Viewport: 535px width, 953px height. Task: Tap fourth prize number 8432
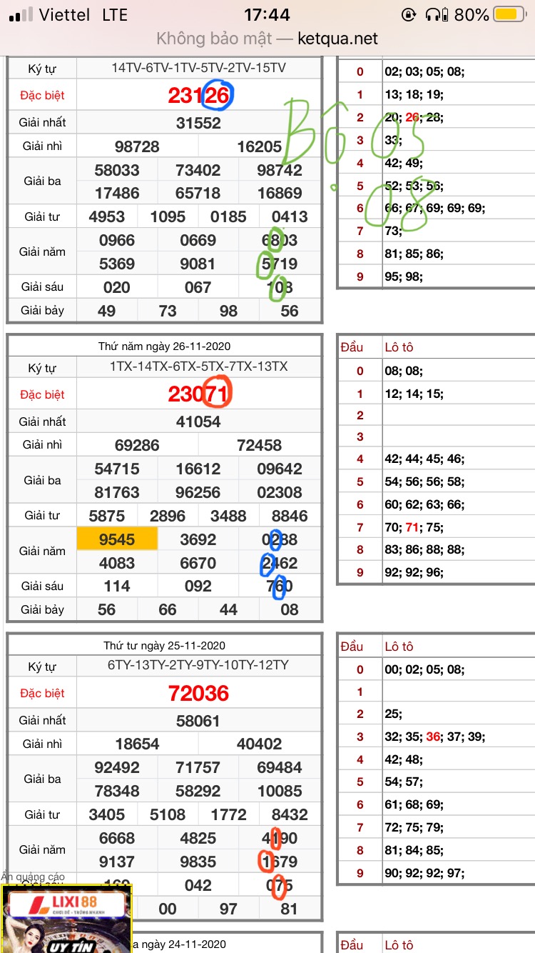tap(290, 814)
